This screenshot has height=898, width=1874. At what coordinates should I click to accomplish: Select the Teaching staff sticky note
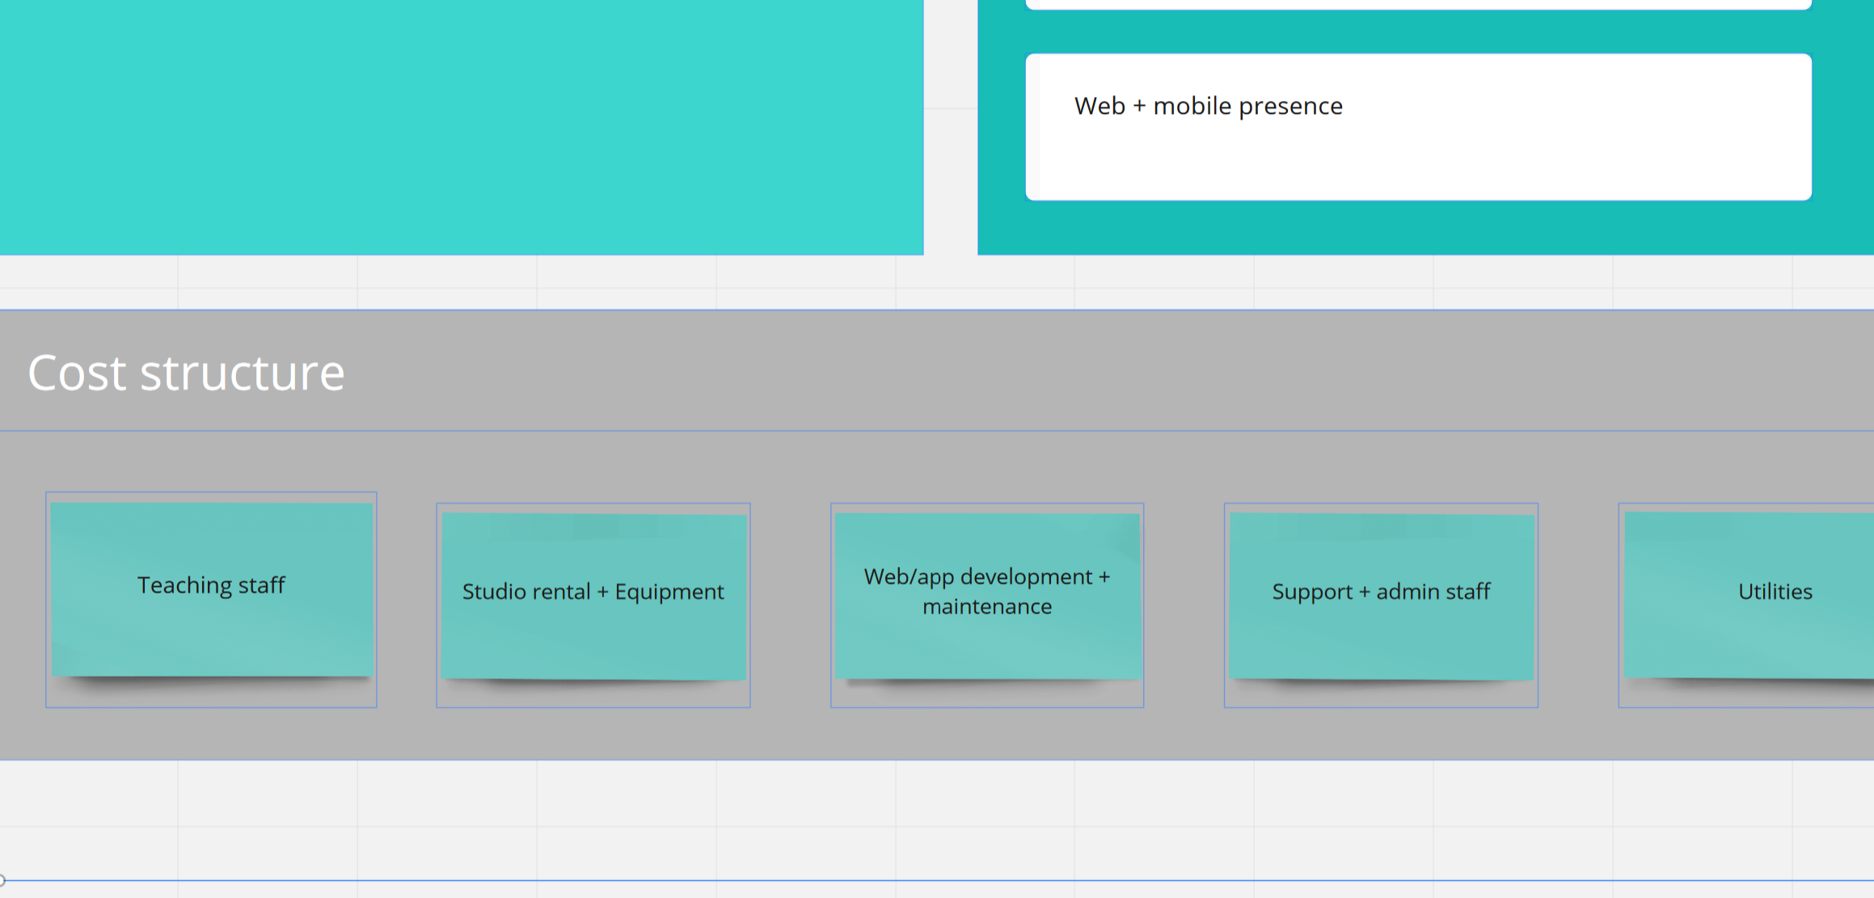click(212, 588)
